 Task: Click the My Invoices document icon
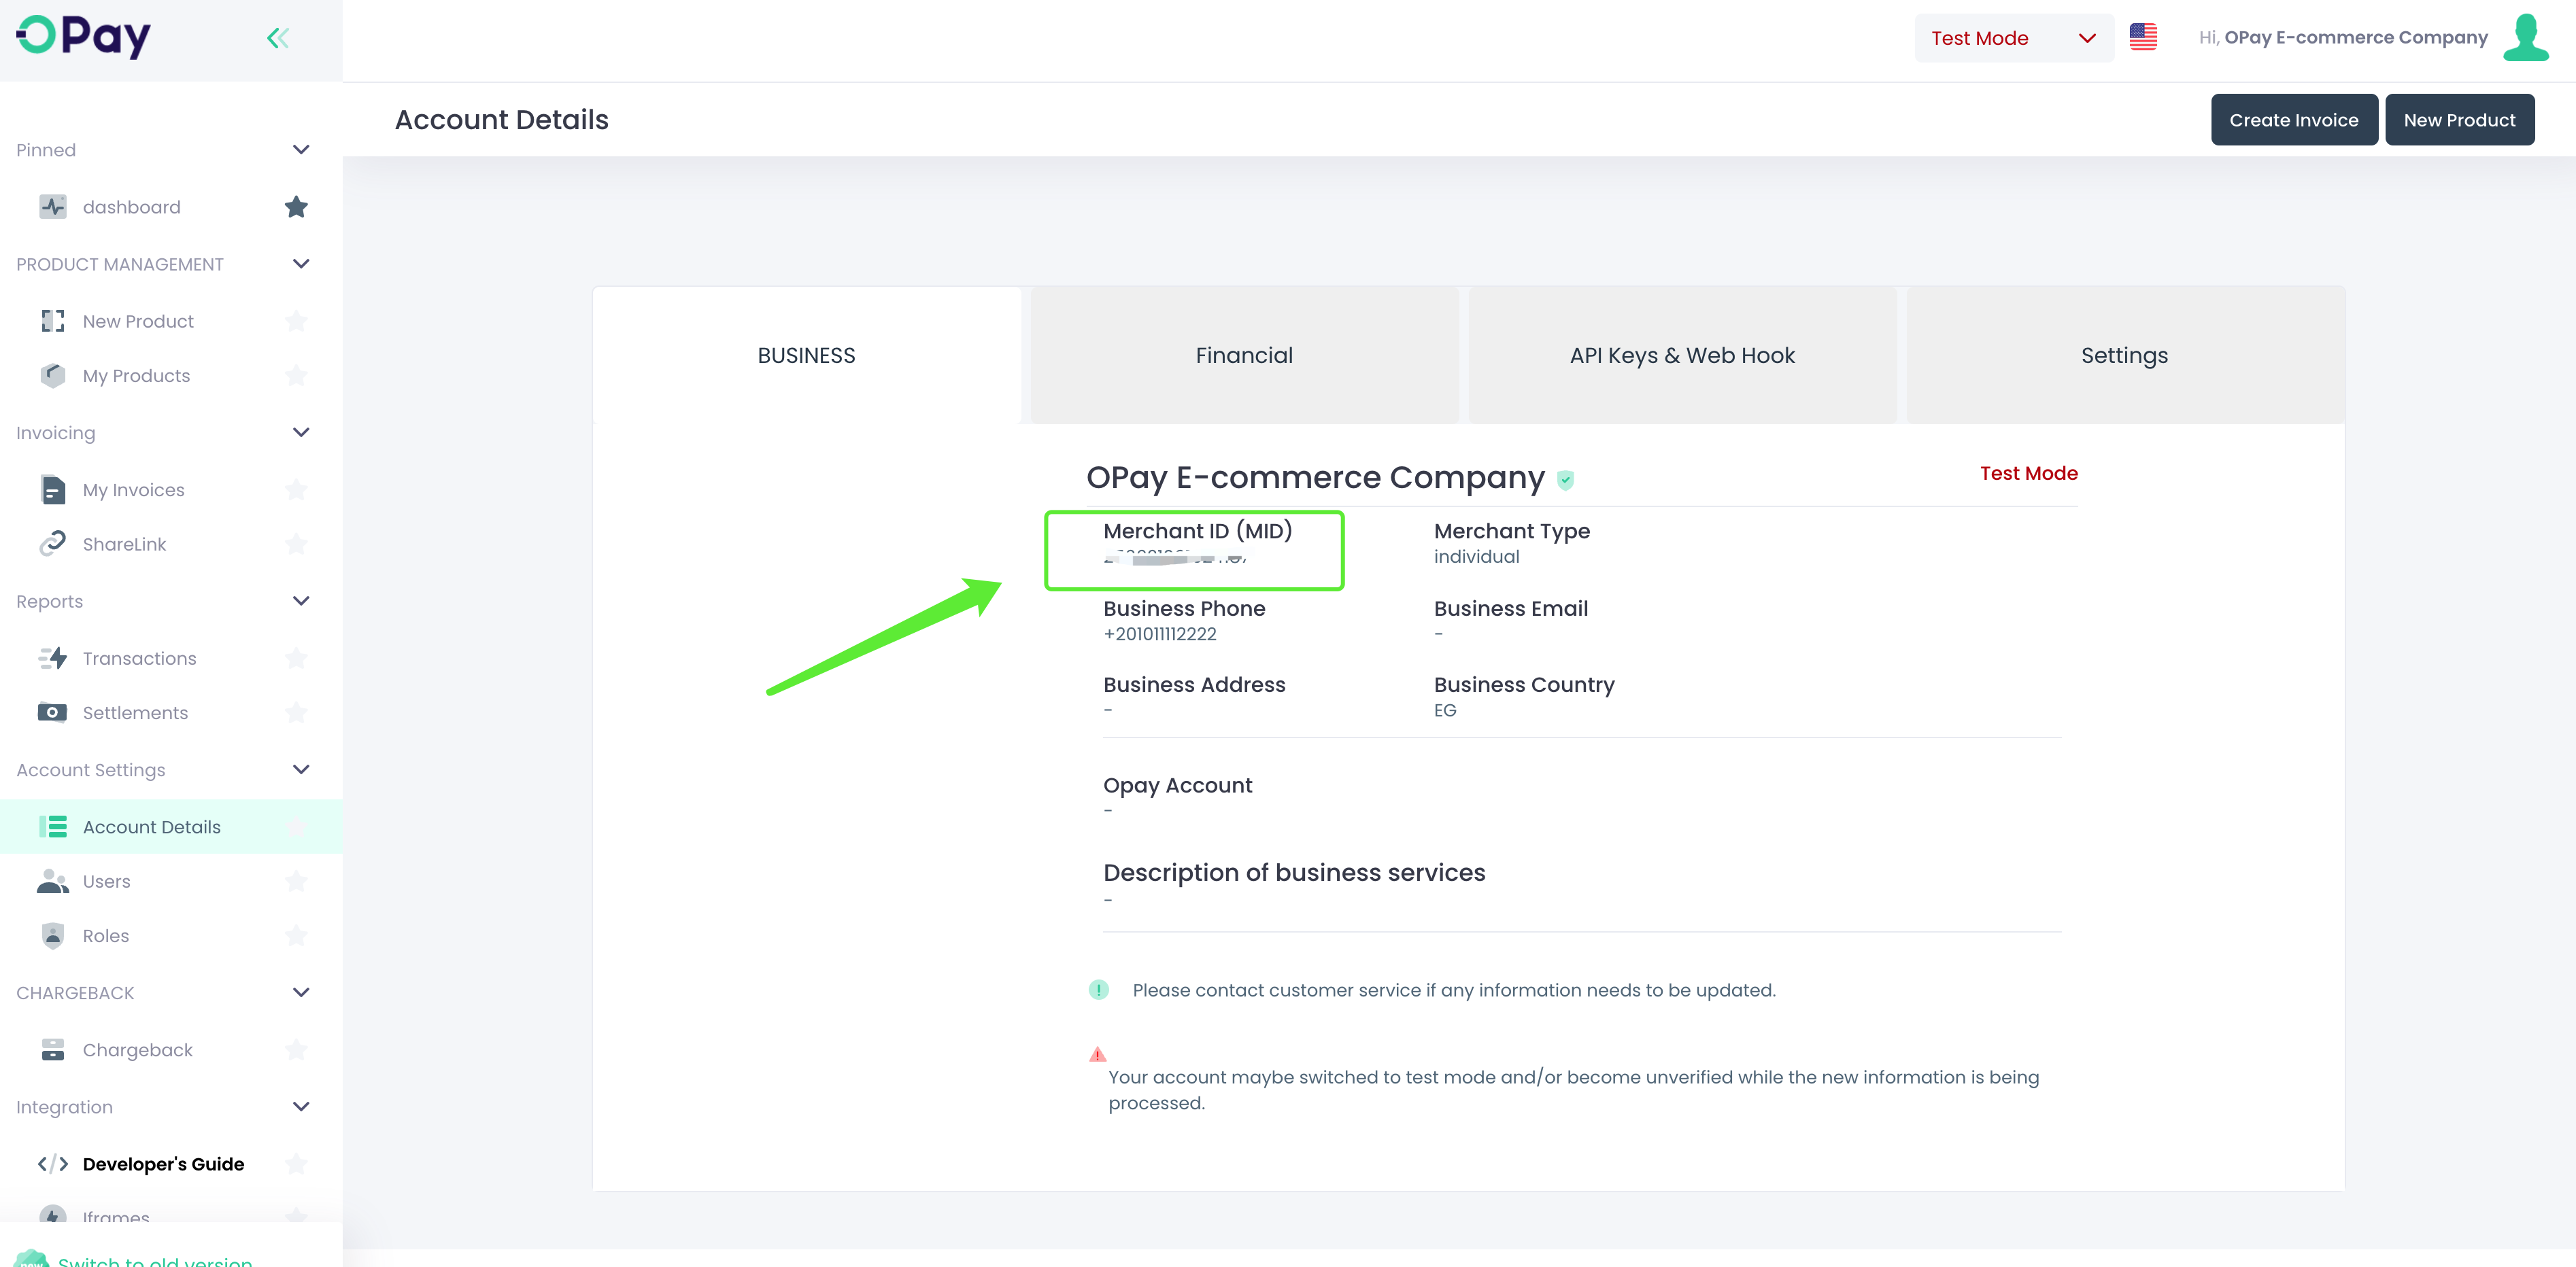tap(53, 489)
